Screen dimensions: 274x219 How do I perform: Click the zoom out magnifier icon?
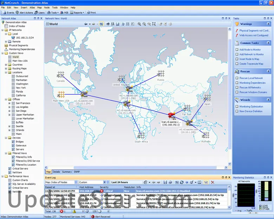tap(144, 24)
